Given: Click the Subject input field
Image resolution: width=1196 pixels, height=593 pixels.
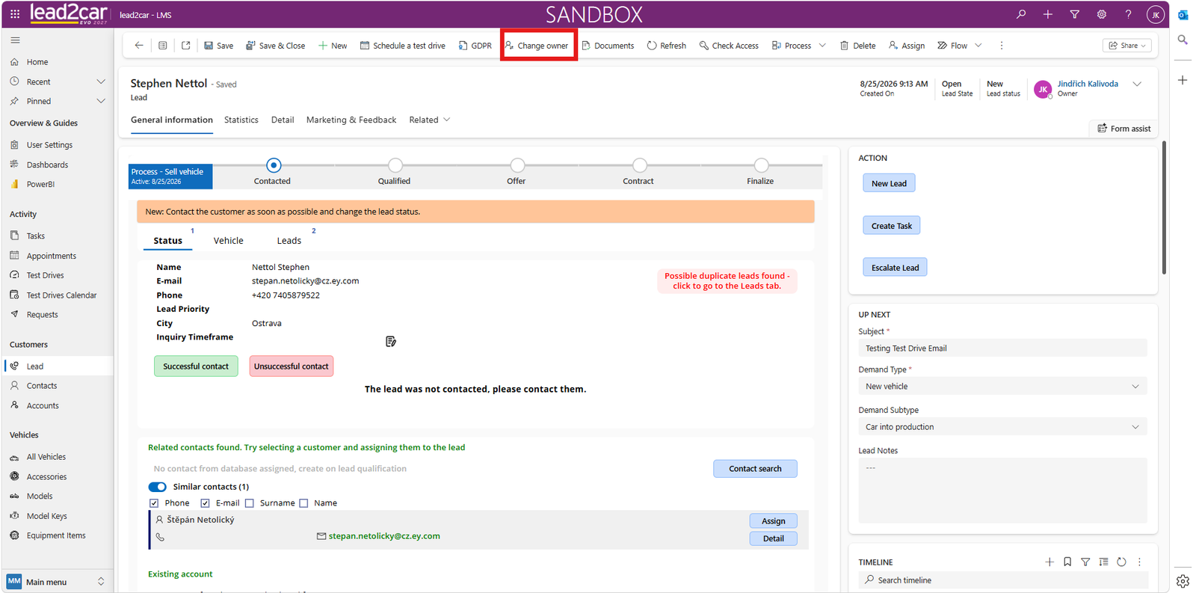Looking at the screenshot, I should click(x=1002, y=348).
